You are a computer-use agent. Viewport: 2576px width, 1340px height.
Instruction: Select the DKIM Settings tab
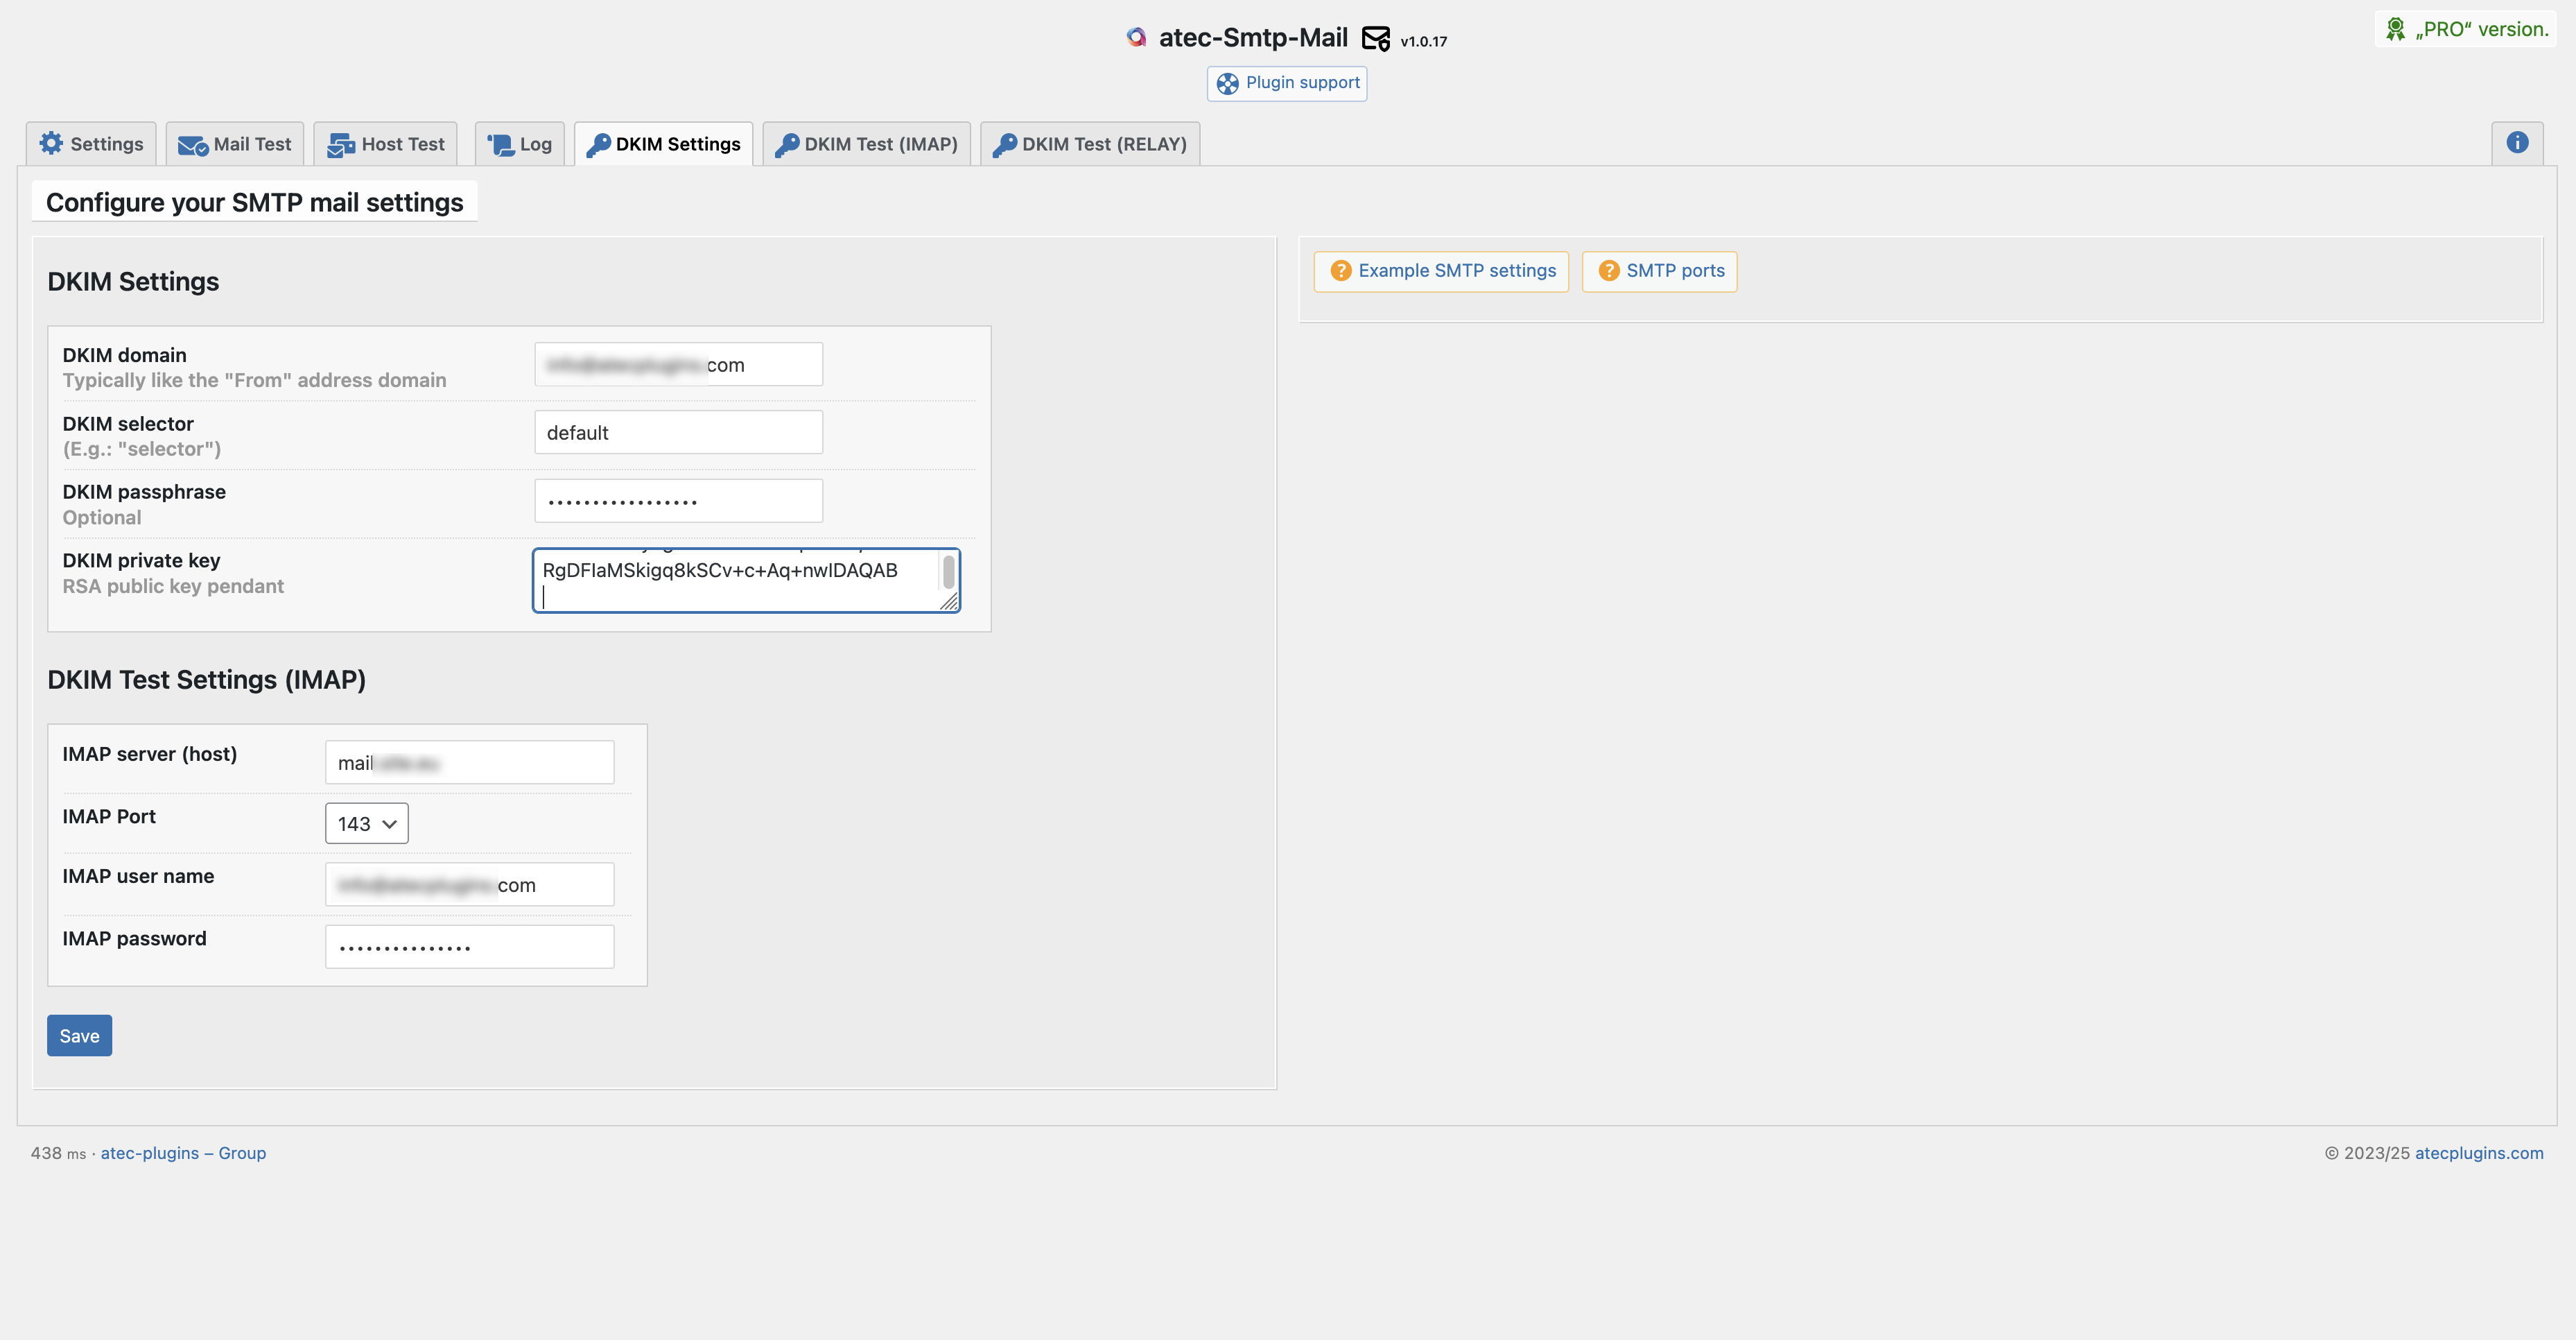pos(664,144)
